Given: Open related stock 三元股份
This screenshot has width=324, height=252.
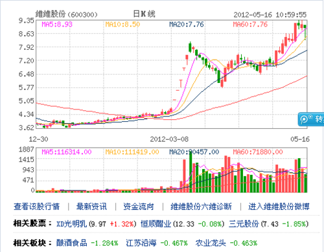Looking at the screenshot, I should pos(244,223).
